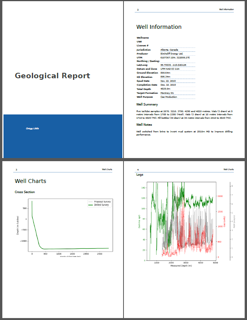Click the completion date 'Dec. 10, 2019'

pos(168,85)
